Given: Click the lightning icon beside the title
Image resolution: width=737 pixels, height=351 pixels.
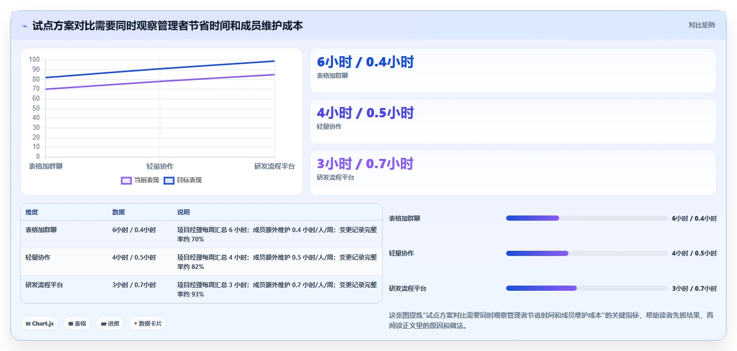Looking at the screenshot, I should [24, 25].
